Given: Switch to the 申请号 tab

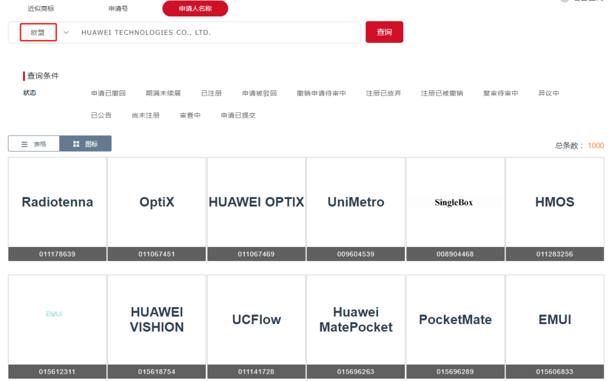Looking at the screenshot, I should pos(118,8).
